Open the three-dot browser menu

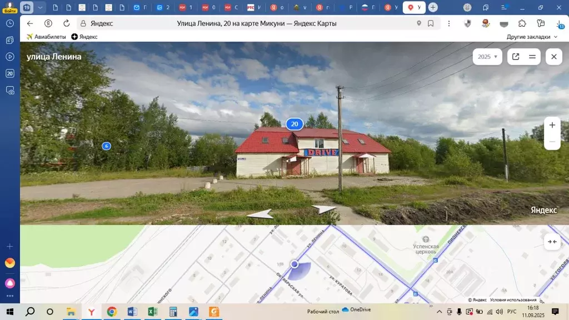[x=449, y=23]
